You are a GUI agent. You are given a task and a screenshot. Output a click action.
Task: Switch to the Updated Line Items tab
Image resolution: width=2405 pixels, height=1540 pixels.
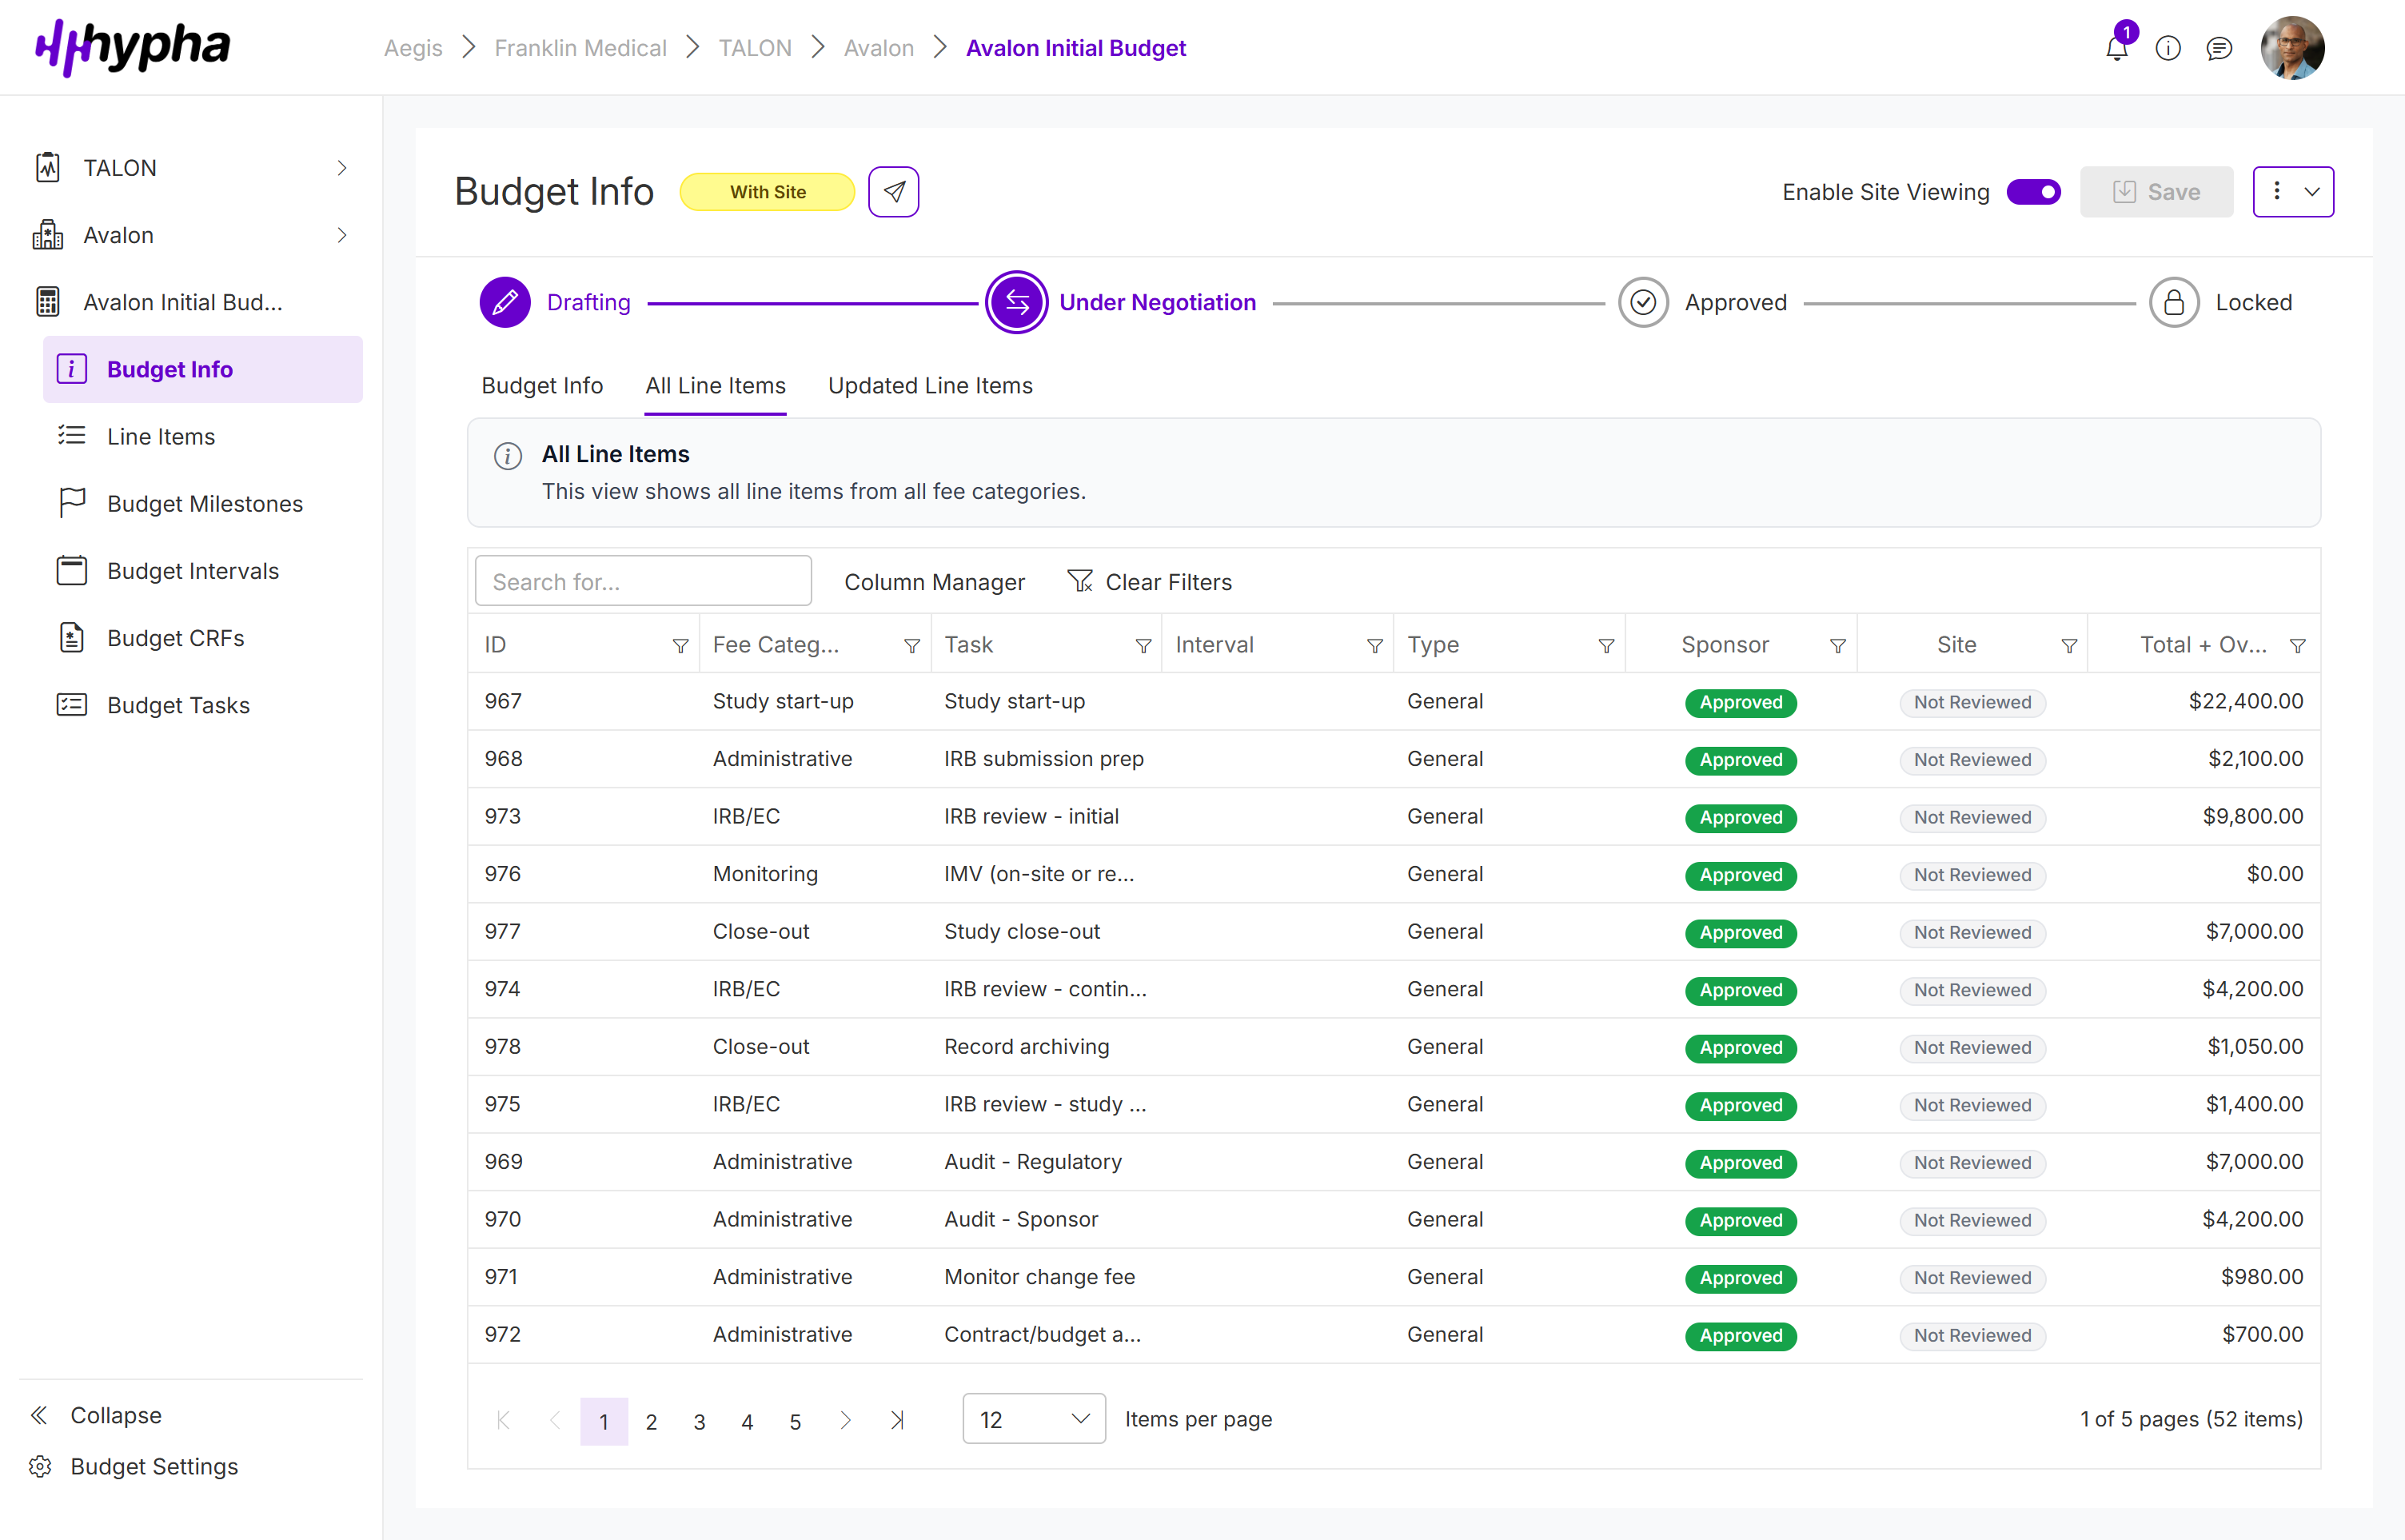pos(930,386)
